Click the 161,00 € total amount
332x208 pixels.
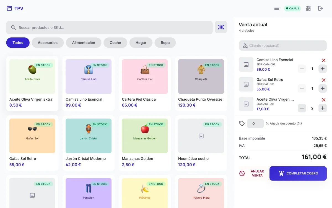(x=314, y=157)
